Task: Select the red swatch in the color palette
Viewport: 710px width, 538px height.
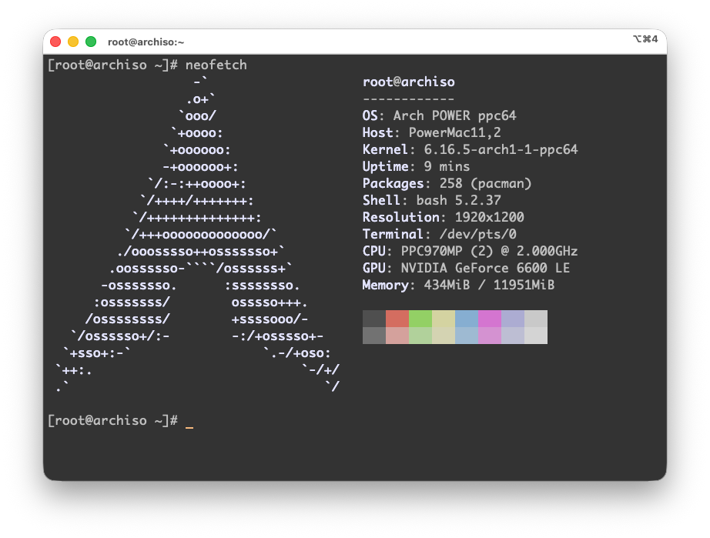Action: pos(397,317)
